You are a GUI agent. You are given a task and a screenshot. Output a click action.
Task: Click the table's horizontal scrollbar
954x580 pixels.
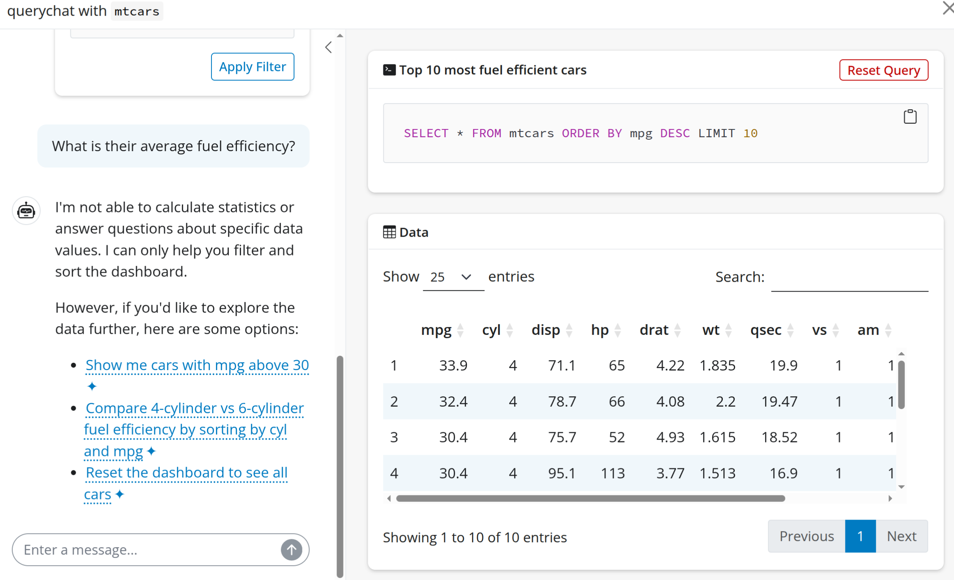[590, 498]
